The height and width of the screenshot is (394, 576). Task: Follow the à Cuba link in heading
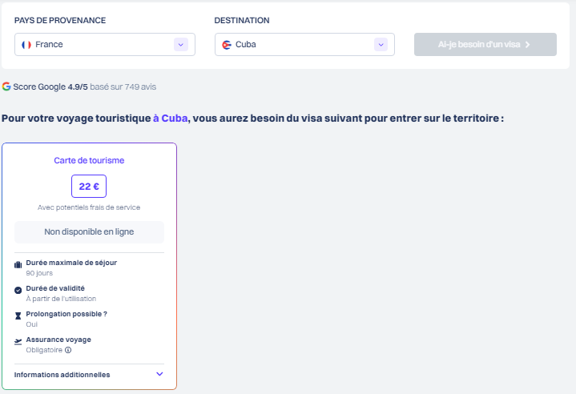[170, 119]
